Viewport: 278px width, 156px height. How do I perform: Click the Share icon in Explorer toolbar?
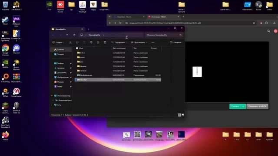click(98, 42)
